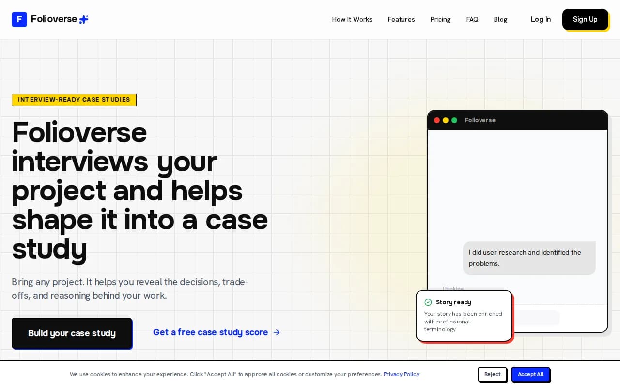Go to the Features section
The image size is (620, 388).
(401, 19)
